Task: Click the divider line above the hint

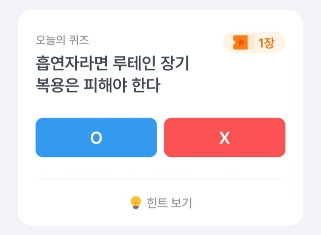Action: point(160,178)
